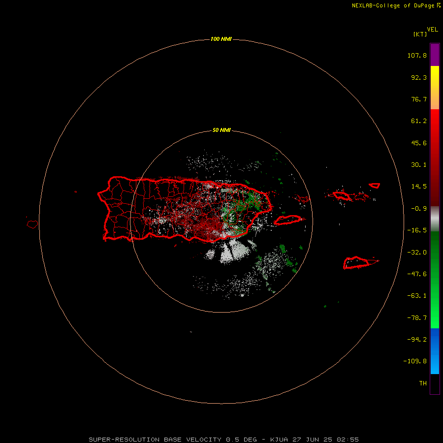The width and height of the screenshot is (443, 443).
Task: Click the -94.2 legend value
Action: 417,340
